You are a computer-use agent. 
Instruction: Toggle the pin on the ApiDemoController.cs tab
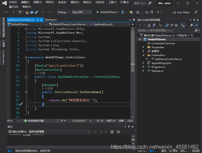[x=38, y=20]
